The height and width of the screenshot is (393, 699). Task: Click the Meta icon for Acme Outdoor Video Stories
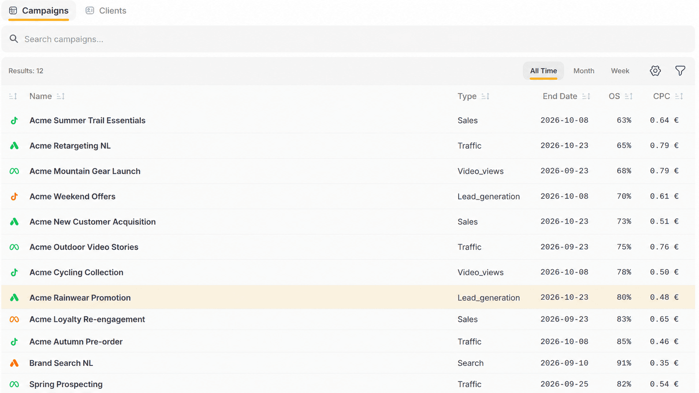14,247
